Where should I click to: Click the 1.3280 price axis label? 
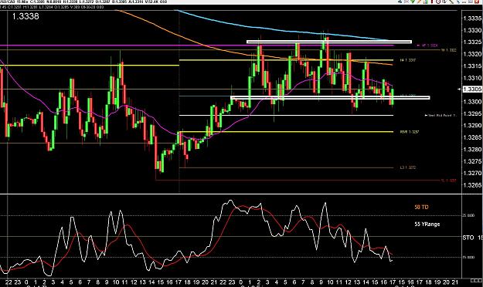(x=472, y=149)
